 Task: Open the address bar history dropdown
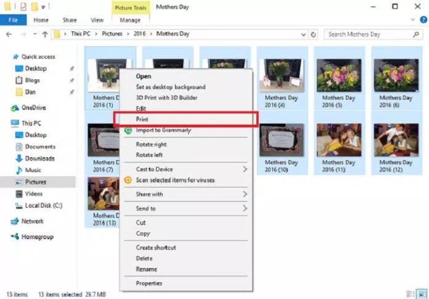point(304,35)
